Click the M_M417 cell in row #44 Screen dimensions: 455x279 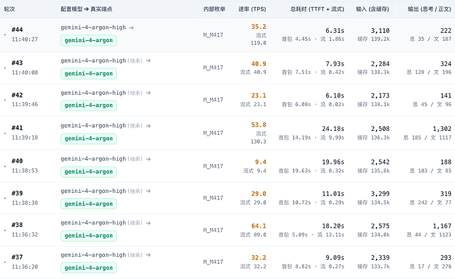coord(213,35)
